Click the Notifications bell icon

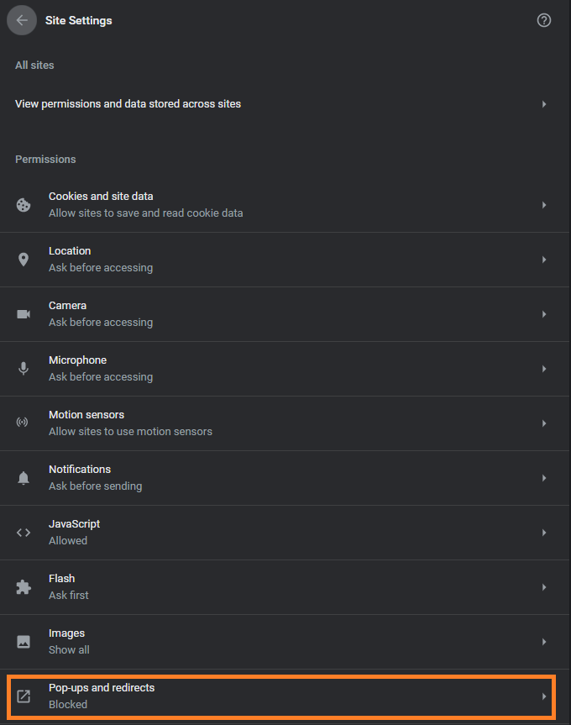[24, 478]
